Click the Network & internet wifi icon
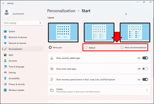Viewport: 154px width, 104px height. [x=5, y=43]
